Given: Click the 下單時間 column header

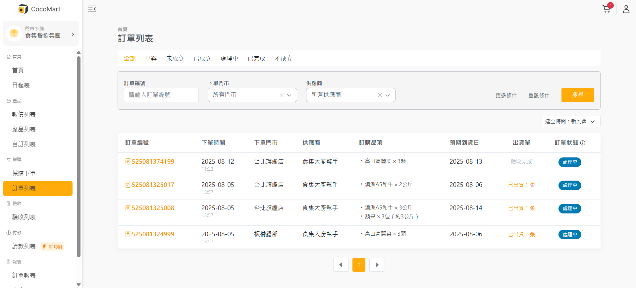Looking at the screenshot, I should pyautogui.click(x=213, y=143).
